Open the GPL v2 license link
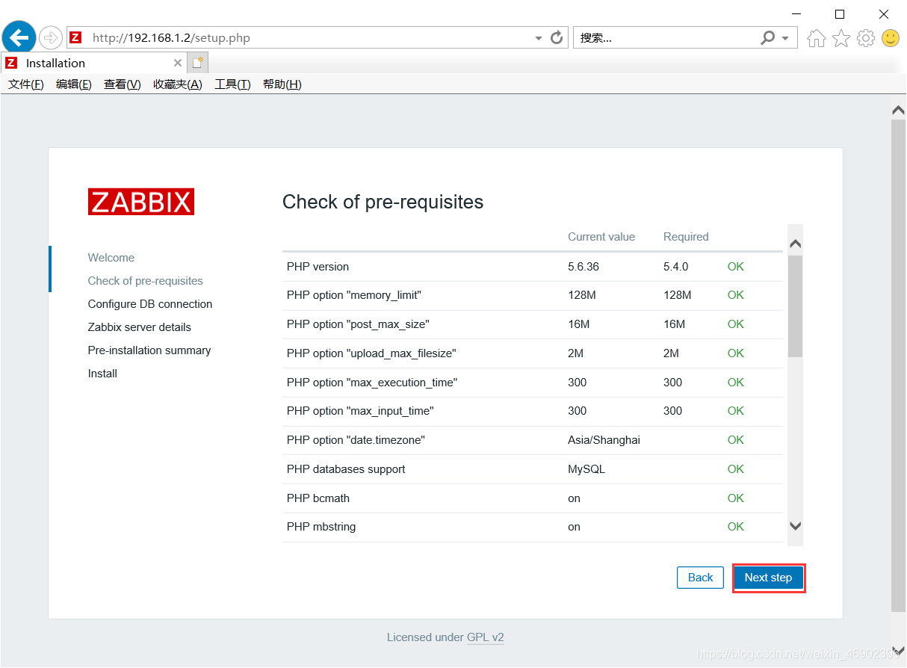Screen dimensions: 907x668 [486, 637]
